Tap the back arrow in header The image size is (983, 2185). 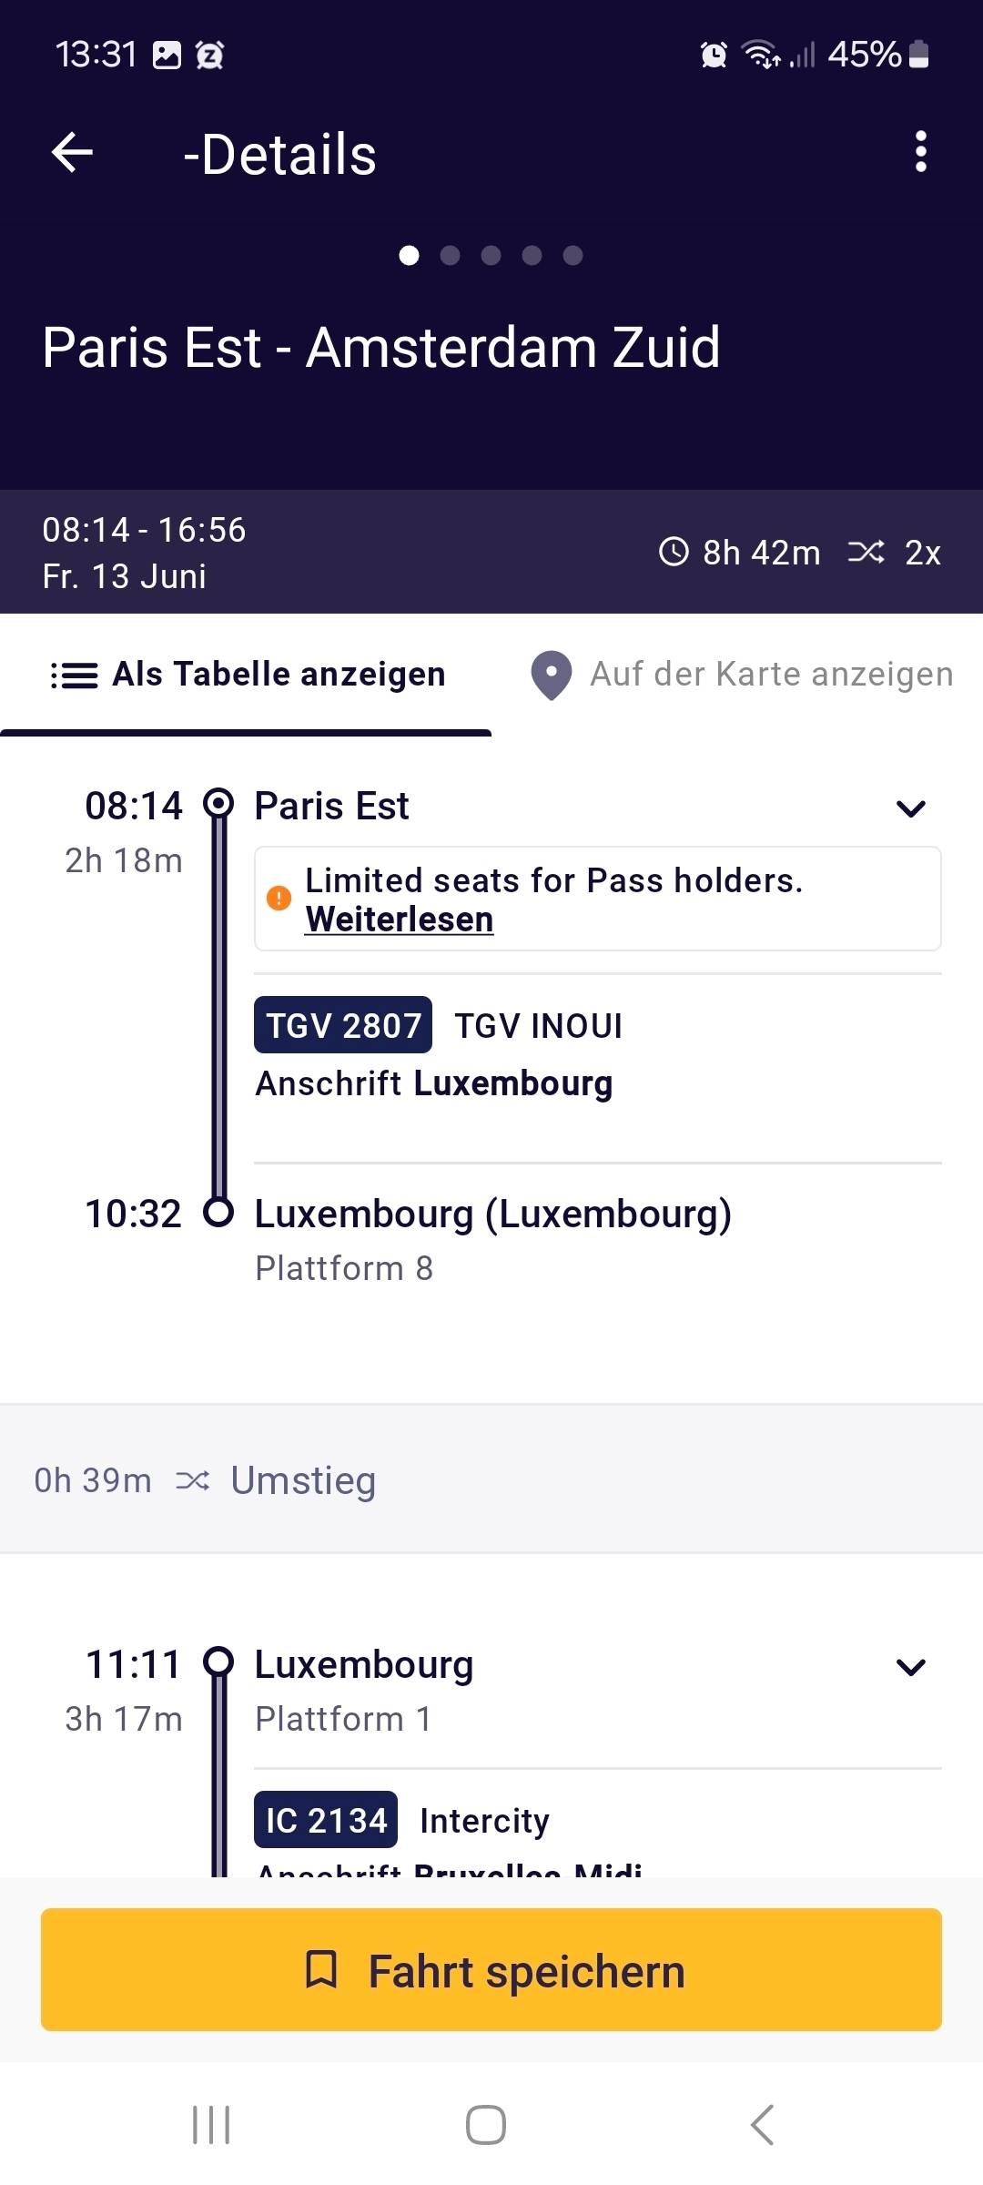pos(73,152)
